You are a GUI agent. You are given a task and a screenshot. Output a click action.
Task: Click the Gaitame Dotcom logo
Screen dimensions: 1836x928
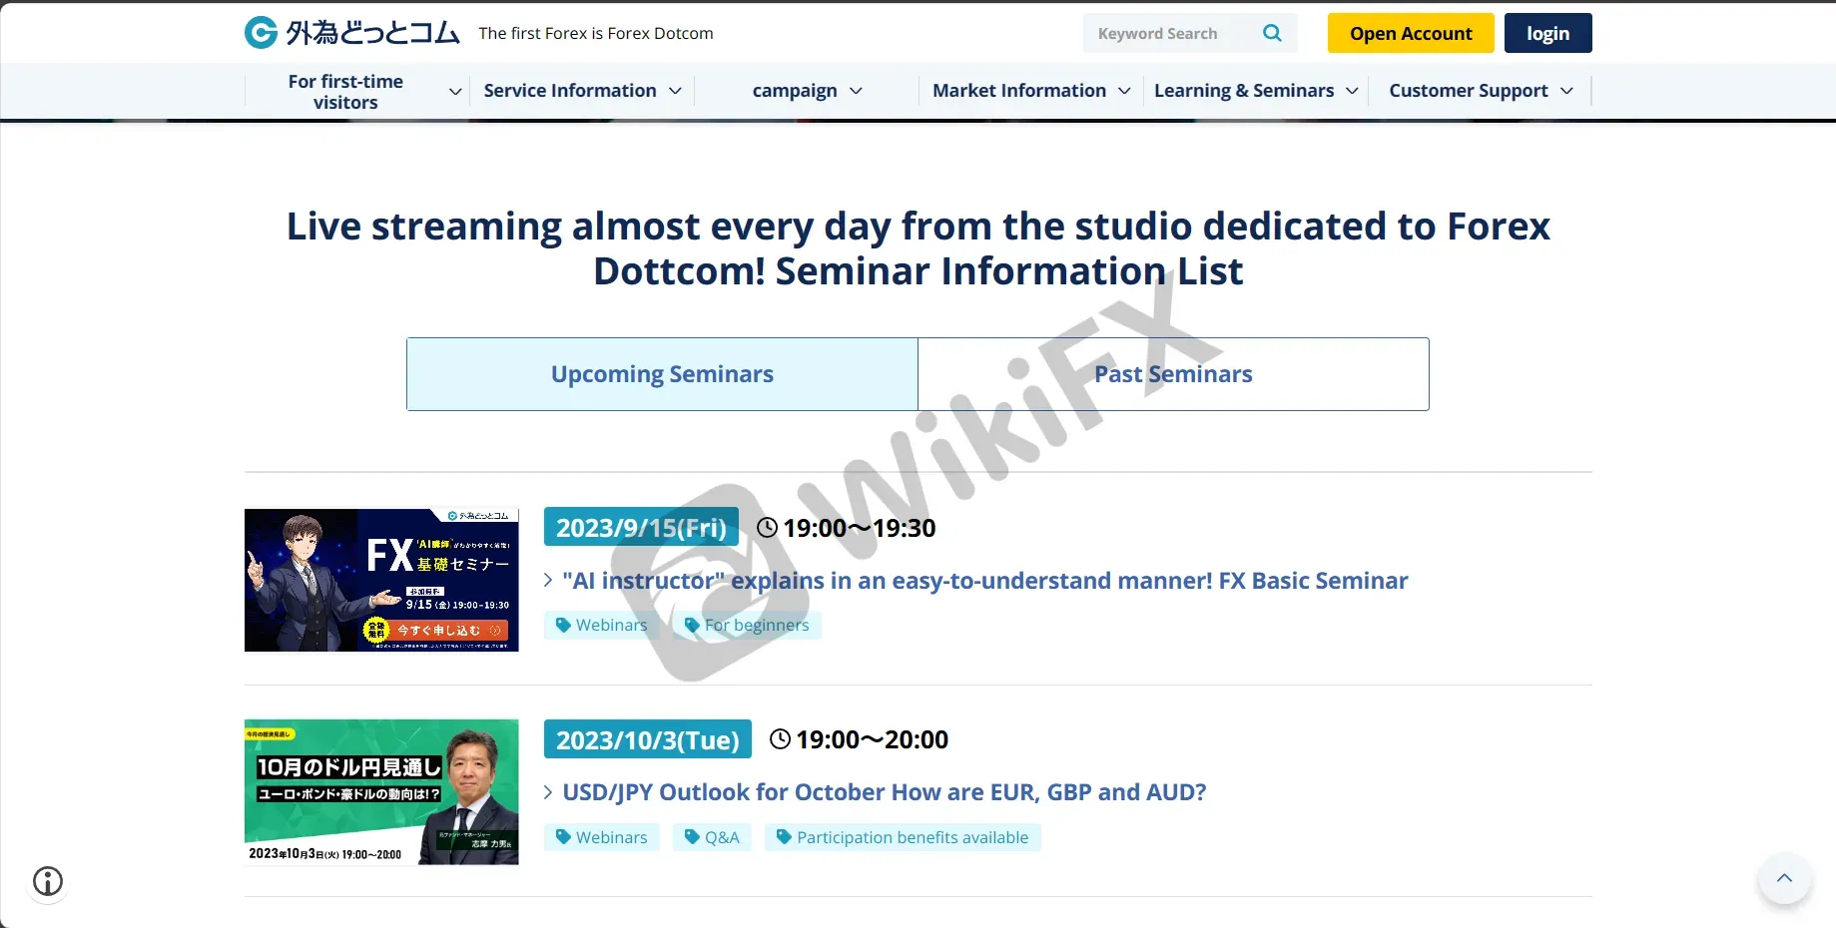352,33
